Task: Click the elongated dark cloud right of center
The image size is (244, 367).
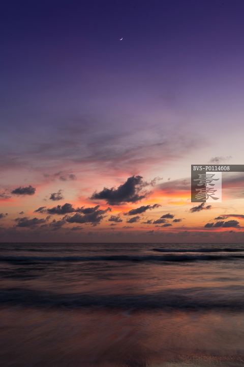Action: [142, 209]
